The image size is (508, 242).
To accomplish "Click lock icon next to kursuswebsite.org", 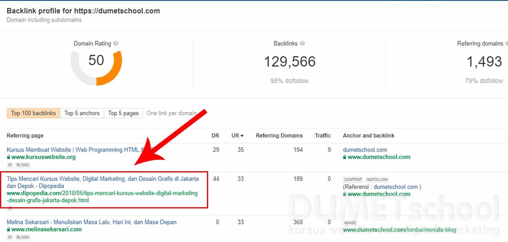I will point(8,157).
